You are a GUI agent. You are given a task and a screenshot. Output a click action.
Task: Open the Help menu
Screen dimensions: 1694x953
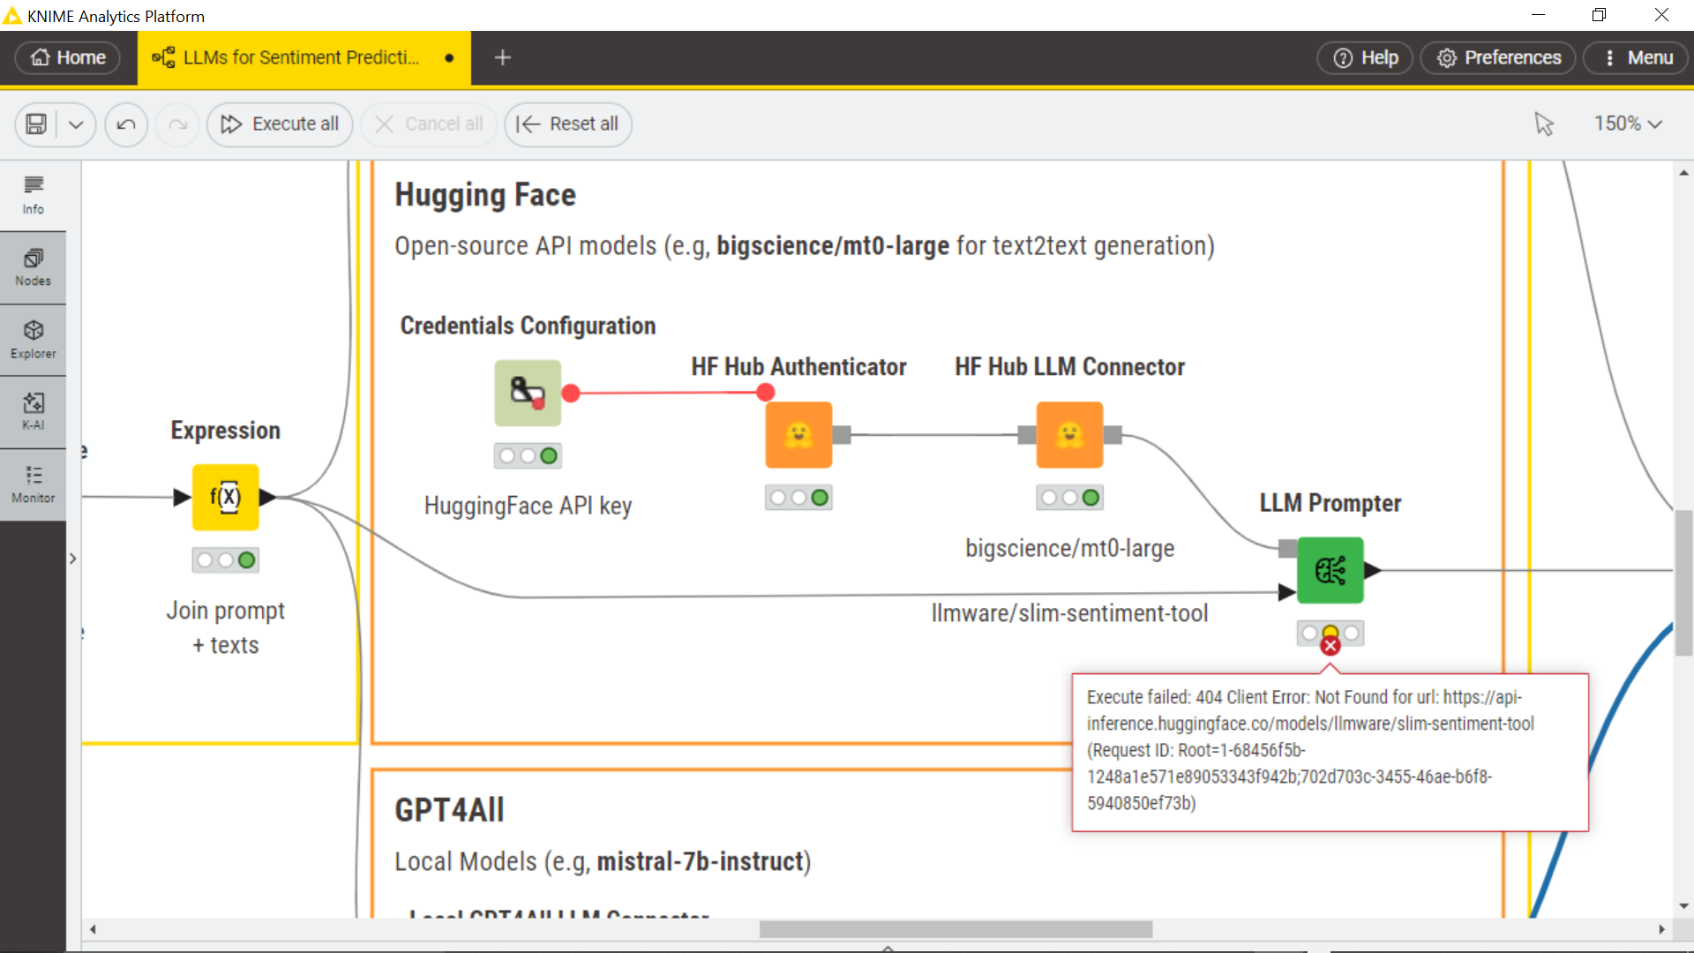coord(1365,57)
